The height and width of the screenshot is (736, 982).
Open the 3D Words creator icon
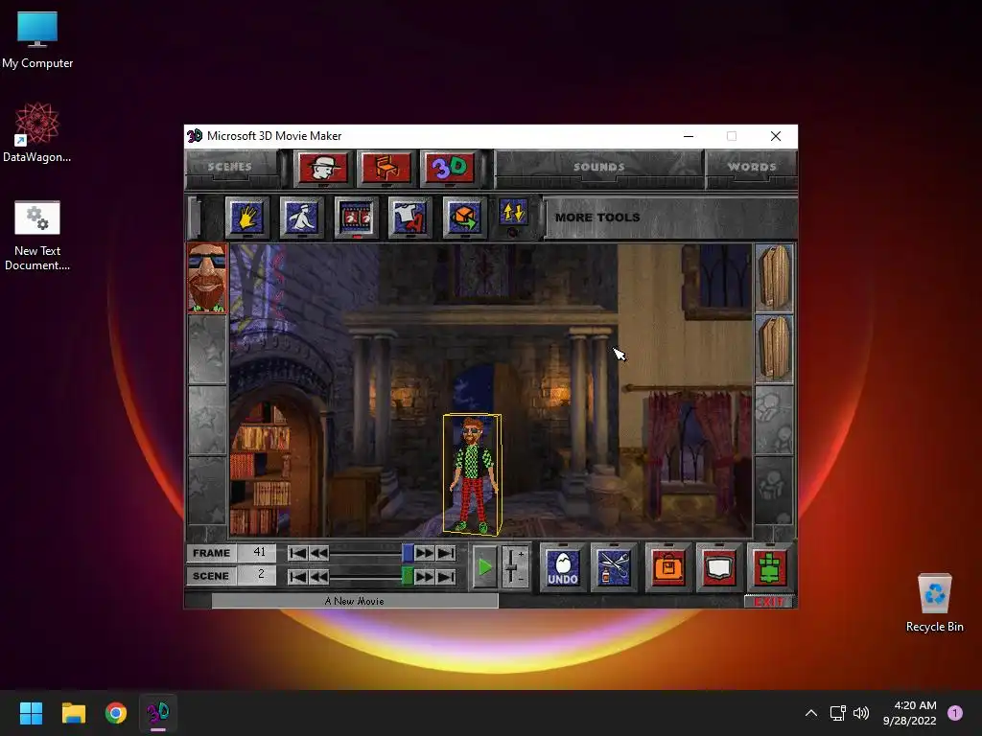tap(449, 168)
